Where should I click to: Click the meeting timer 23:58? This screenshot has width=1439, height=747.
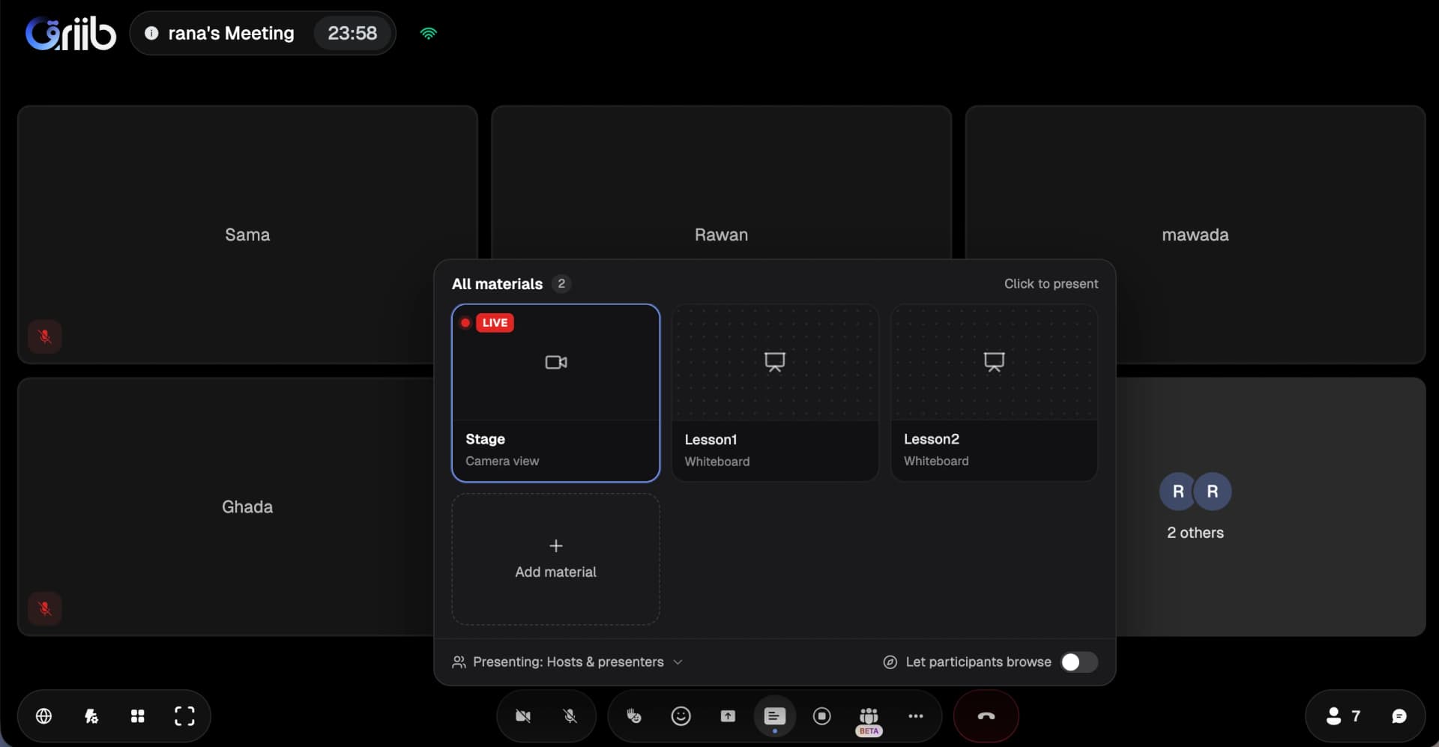click(x=352, y=33)
